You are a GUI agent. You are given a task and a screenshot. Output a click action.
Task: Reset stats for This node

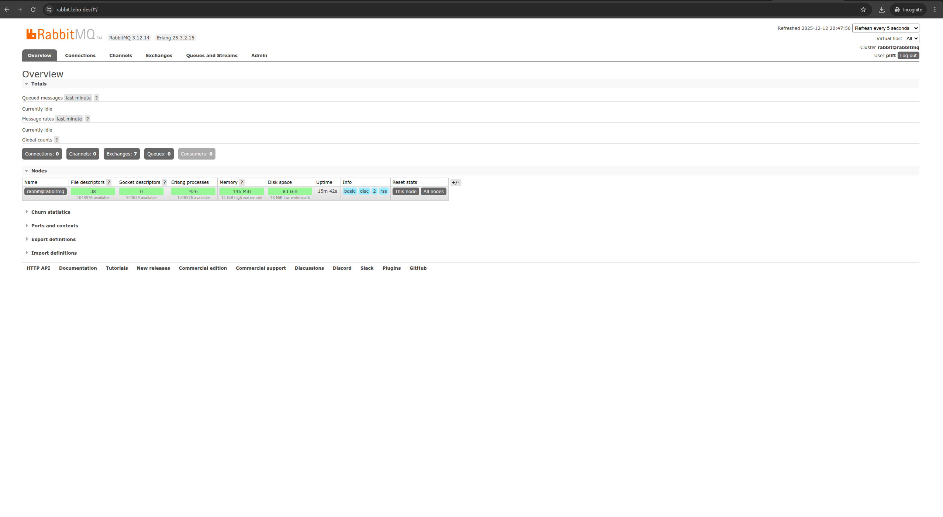tap(405, 191)
